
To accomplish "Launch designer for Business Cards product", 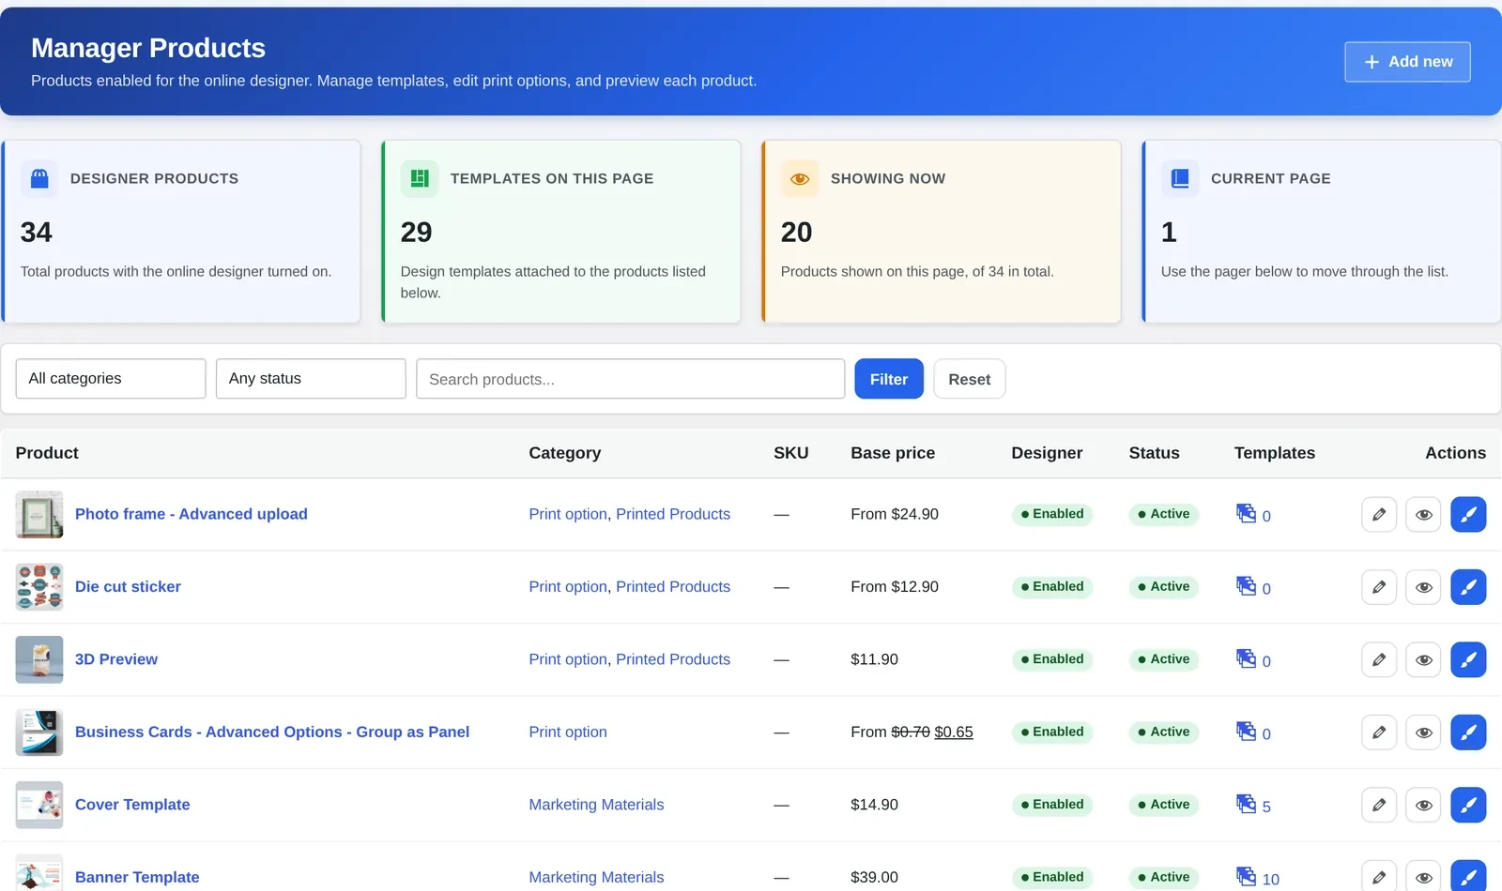I will click(x=1468, y=732).
